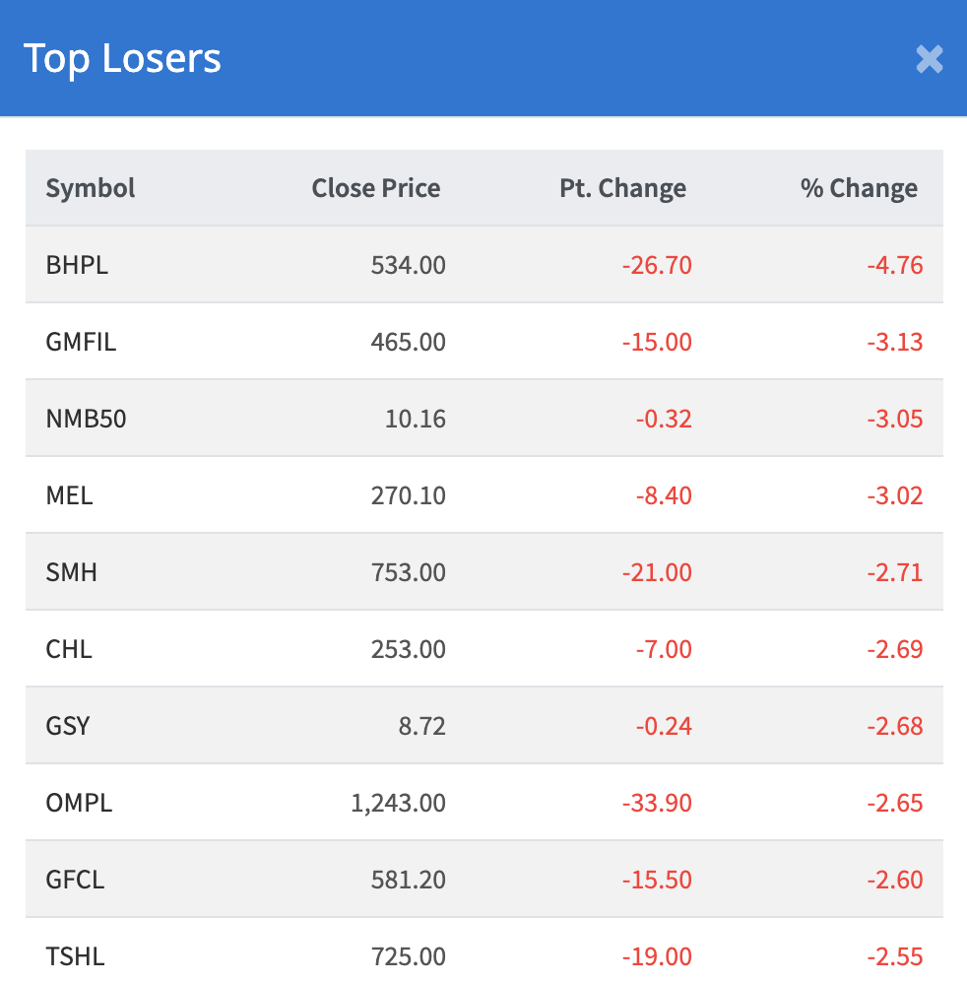
Task: Click the TSHL symbol
Action: [x=75, y=956]
